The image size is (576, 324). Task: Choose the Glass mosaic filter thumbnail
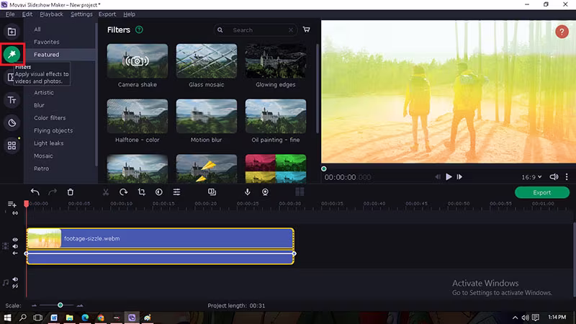pyautogui.click(x=207, y=61)
